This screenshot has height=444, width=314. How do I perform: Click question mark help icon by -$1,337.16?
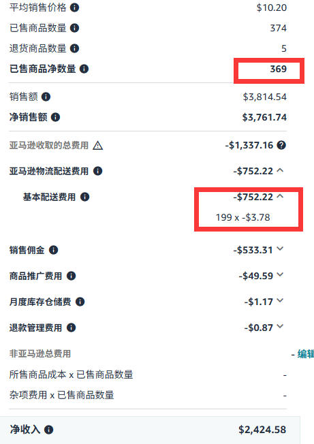coord(281,145)
